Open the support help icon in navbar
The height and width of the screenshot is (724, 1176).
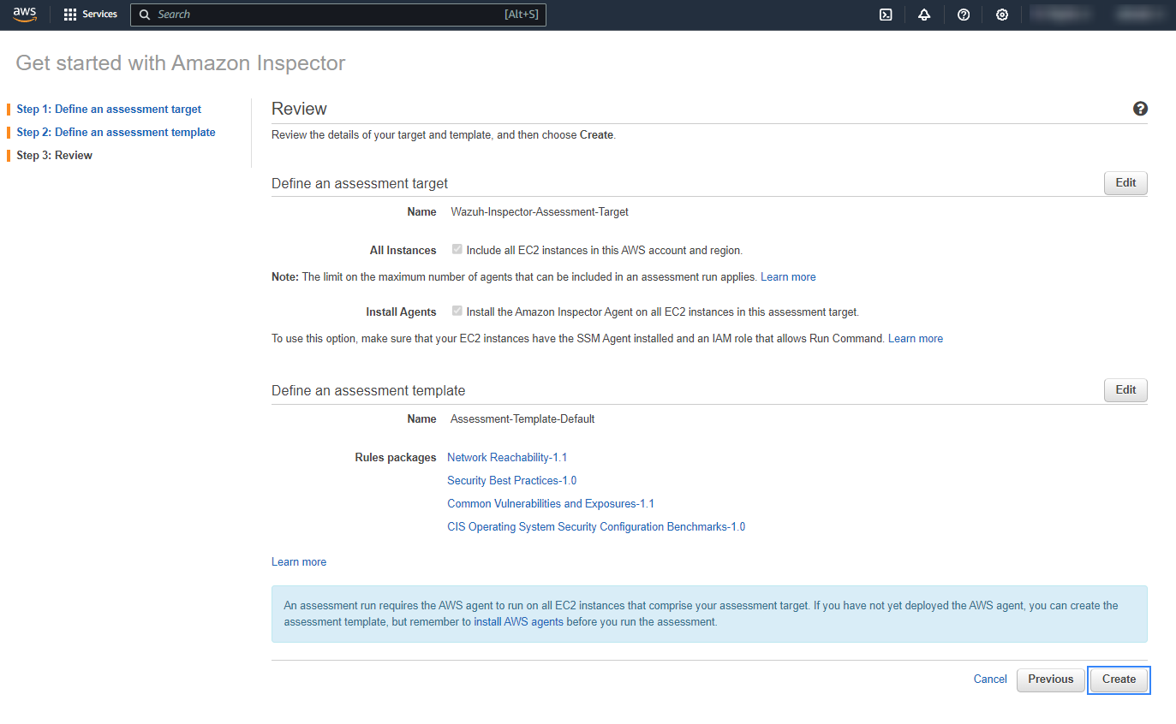click(x=964, y=15)
